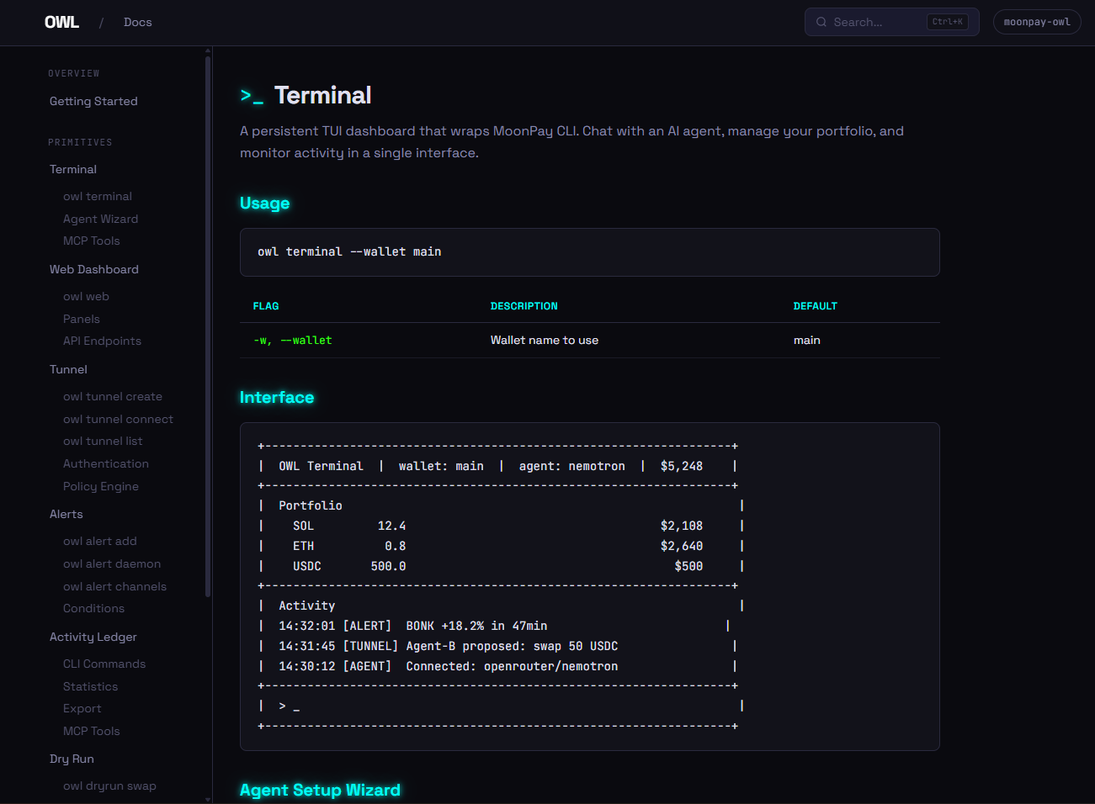
Task: Open owl tunnel connect entry
Action: [x=118, y=419]
